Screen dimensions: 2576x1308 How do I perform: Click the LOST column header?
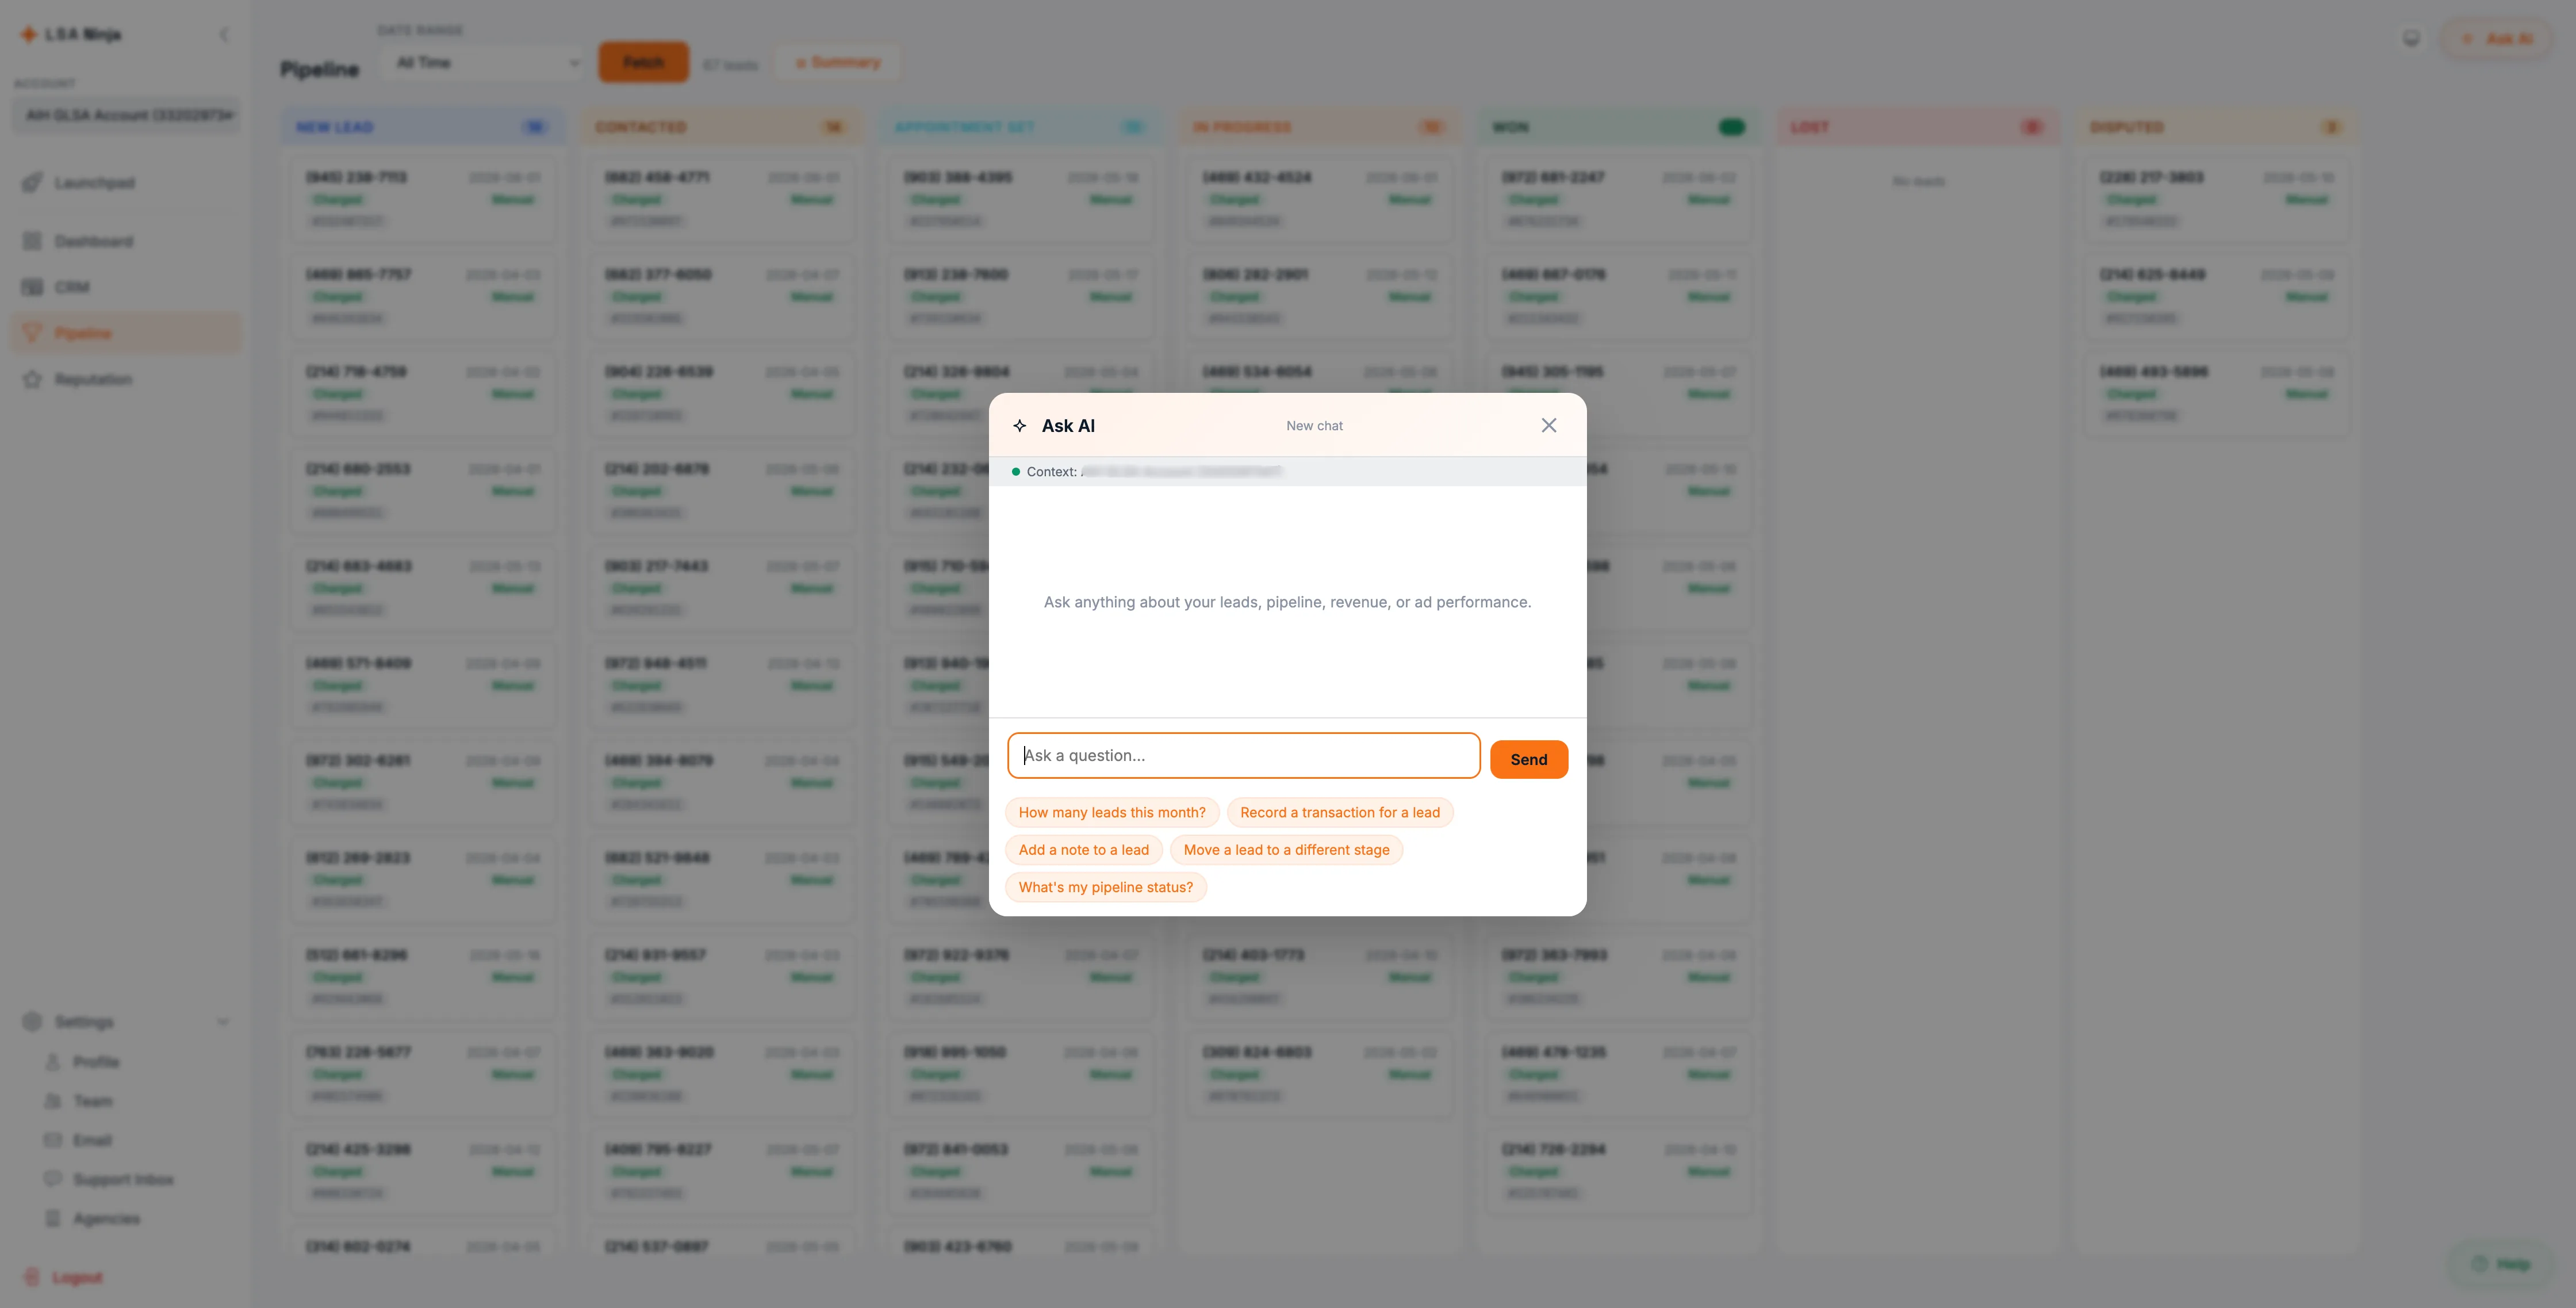tap(1917, 127)
